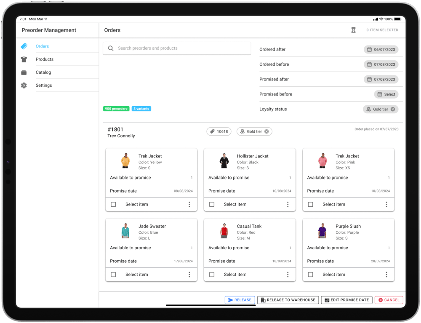This screenshot has height=323, width=421.
Task: Click the Settings gear icon
Action: pos(24,85)
